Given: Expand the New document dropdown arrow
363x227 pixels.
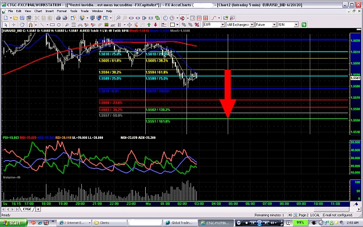Looking at the screenshot, I should pos(10,18).
